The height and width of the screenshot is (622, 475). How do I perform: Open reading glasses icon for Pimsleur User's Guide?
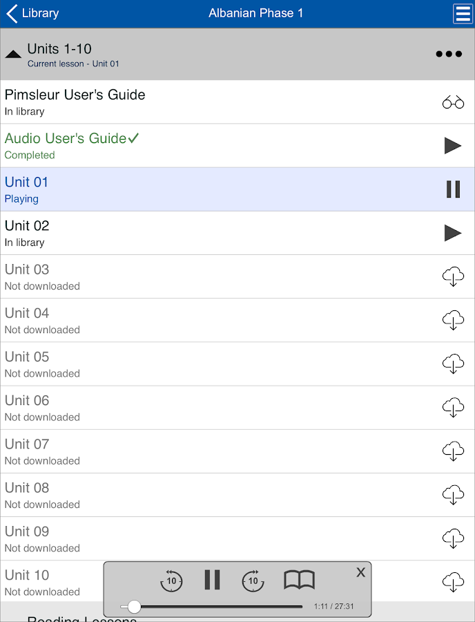point(453,102)
